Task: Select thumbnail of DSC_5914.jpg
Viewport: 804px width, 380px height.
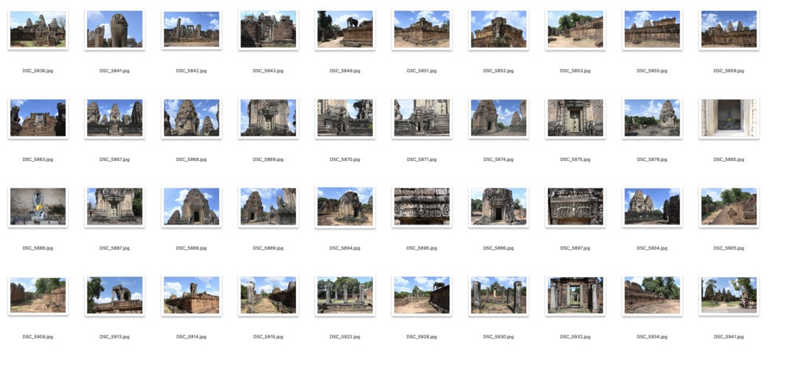Action: 192,295
